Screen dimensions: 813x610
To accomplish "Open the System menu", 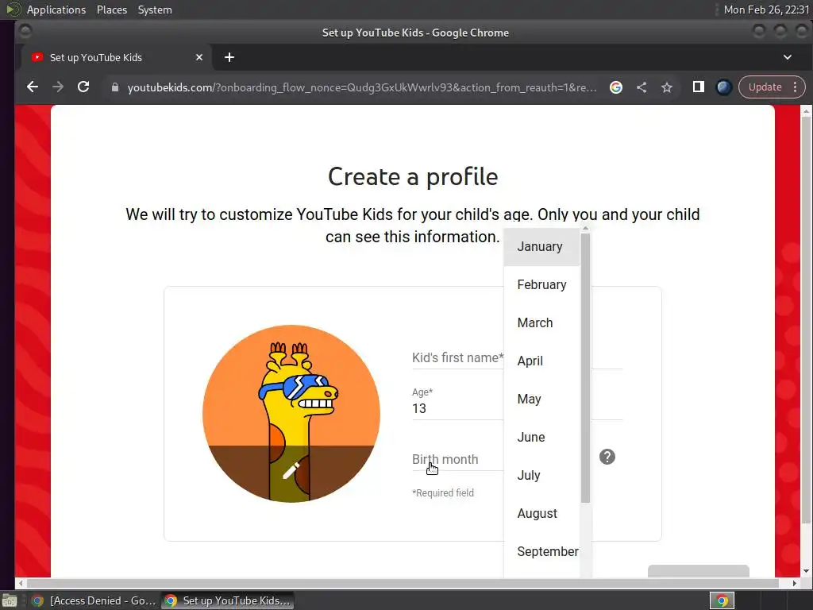I will [155, 10].
